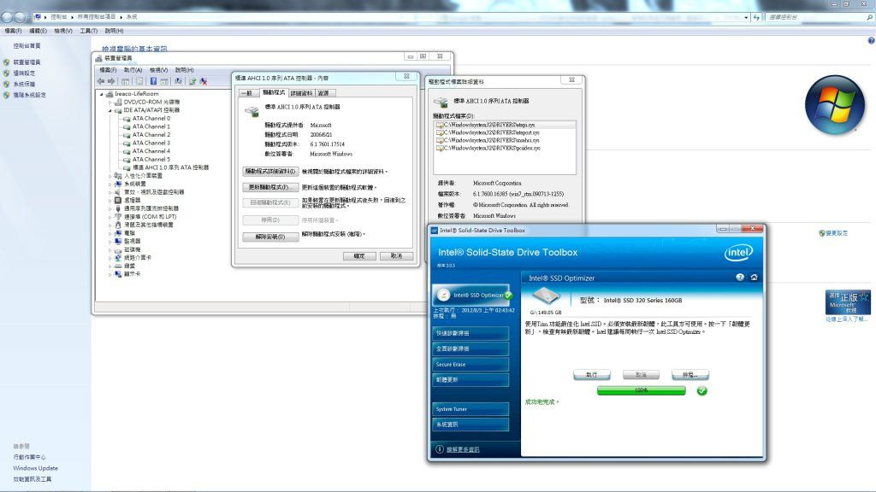Click the back arrow in Device Manager toolbar
The image size is (876, 492).
tap(101, 81)
